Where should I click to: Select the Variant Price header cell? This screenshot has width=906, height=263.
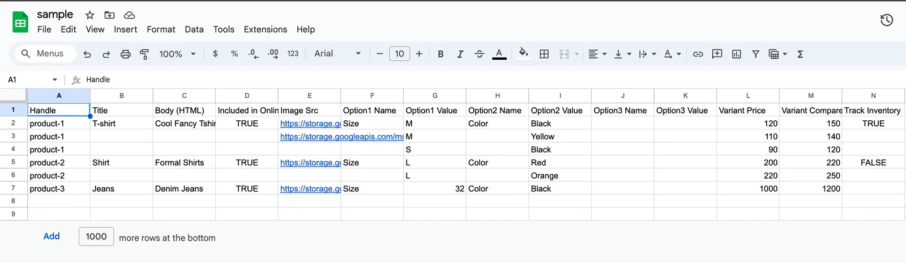(748, 110)
